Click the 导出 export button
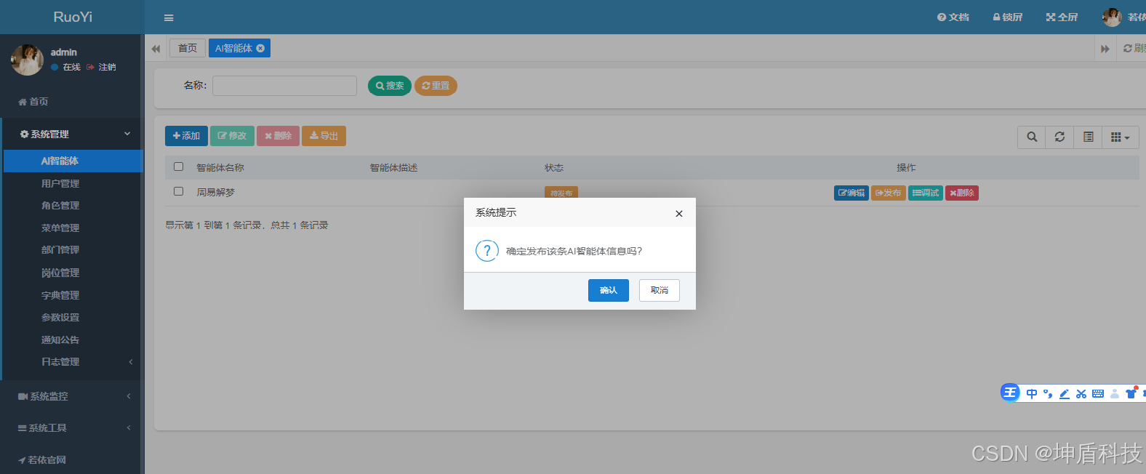1146x474 pixels. pyautogui.click(x=324, y=136)
